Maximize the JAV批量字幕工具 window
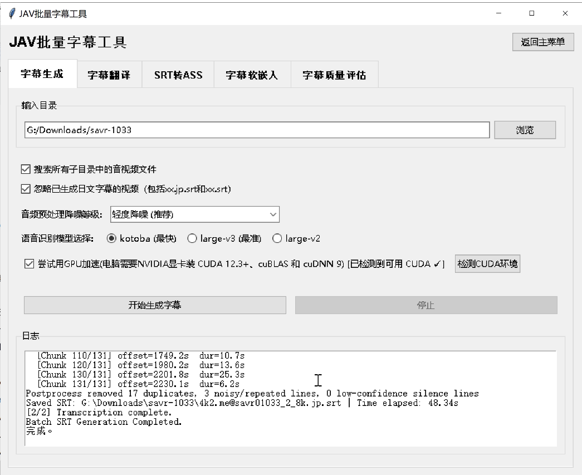582x475 pixels. coord(531,13)
